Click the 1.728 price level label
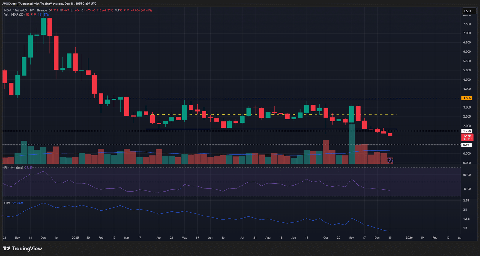This screenshot has height=256, width=480. (467, 131)
